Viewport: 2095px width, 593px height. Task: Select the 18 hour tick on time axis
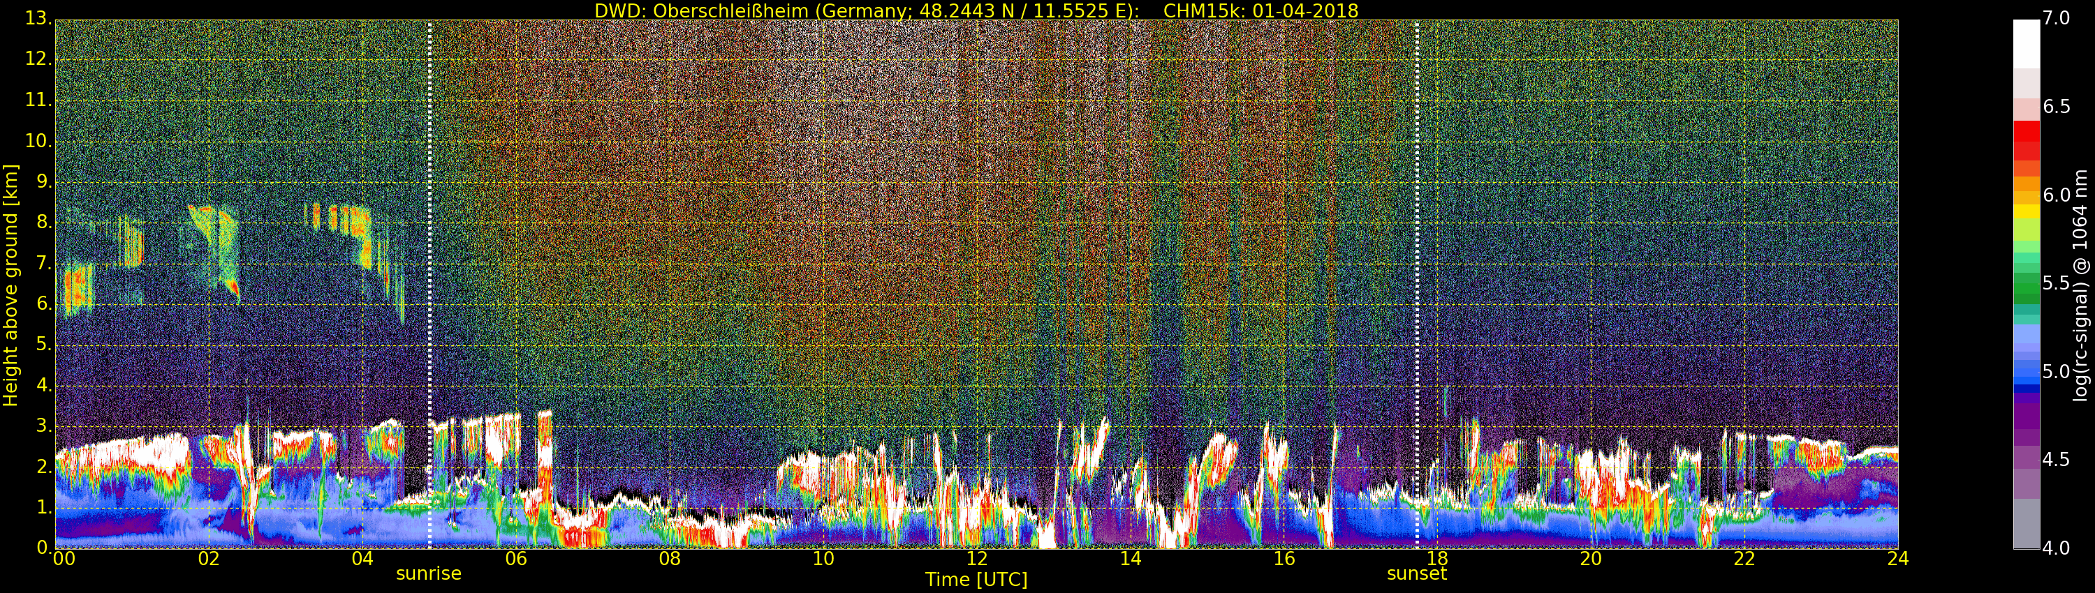pyautogui.click(x=1437, y=559)
